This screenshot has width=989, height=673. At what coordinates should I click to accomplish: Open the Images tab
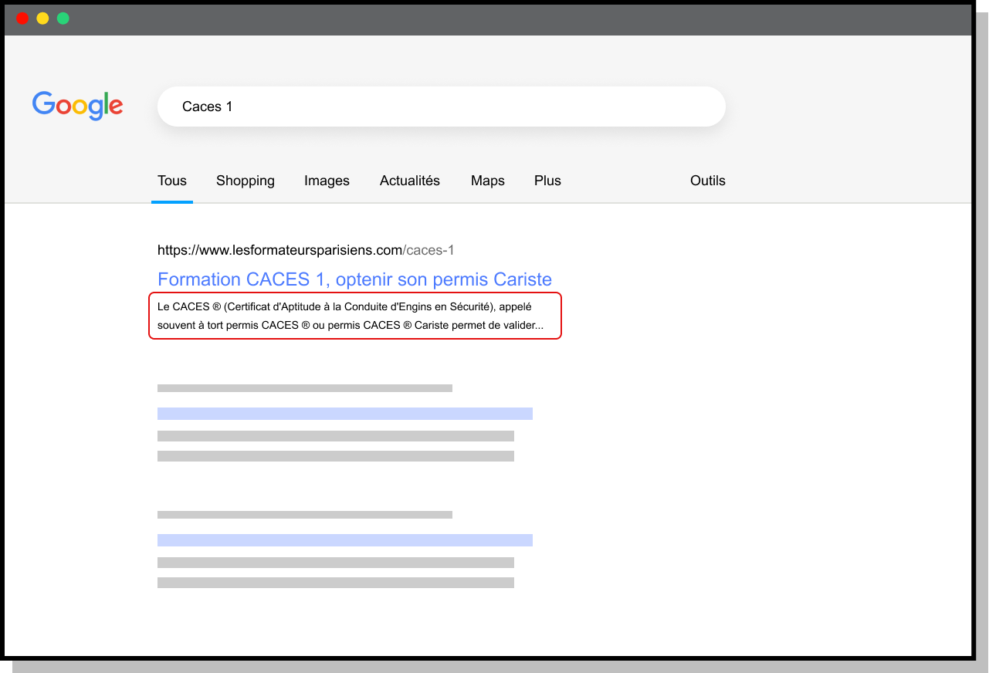(x=327, y=181)
